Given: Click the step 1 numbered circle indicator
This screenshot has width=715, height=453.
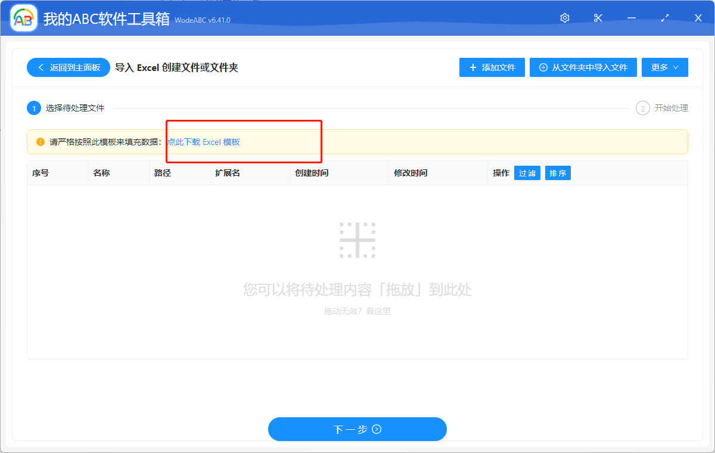Looking at the screenshot, I should 34,108.
